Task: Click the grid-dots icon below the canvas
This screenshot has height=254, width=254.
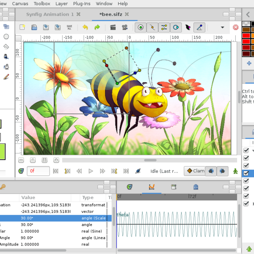Action: (x=44, y=160)
